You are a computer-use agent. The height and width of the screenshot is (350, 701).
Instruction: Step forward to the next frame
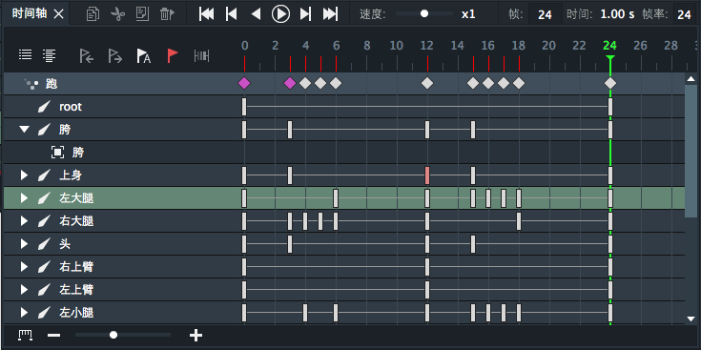pos(305,14)
